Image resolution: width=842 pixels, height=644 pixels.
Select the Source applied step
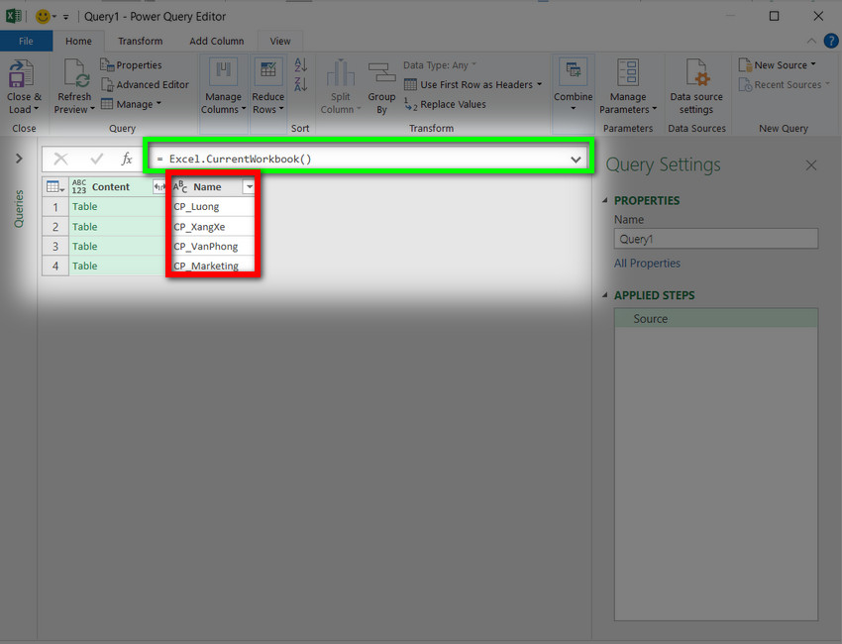[716, 318]
